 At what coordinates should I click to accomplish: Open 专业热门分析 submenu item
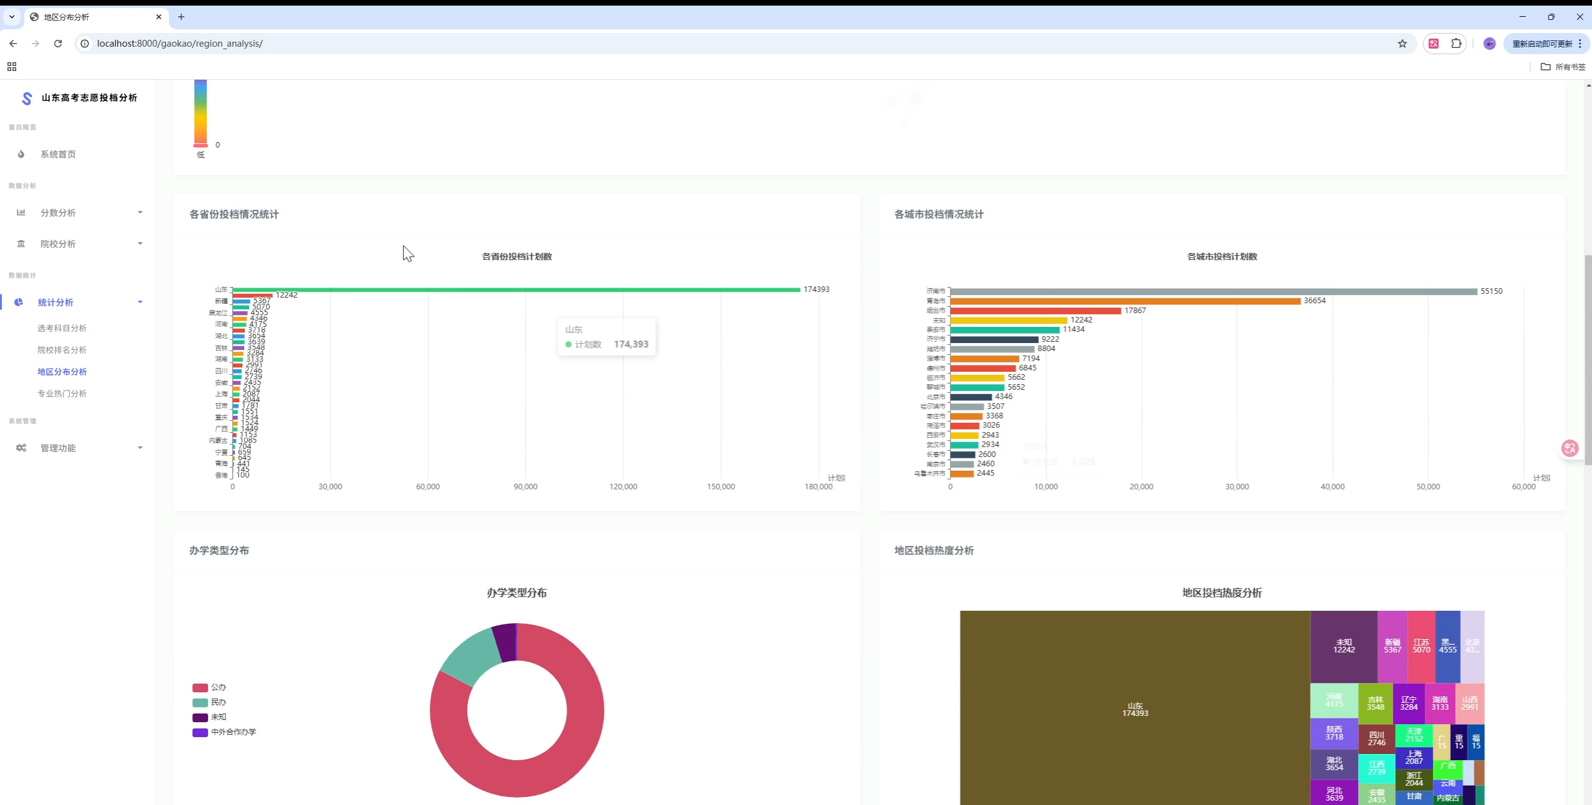pos(62,394)
